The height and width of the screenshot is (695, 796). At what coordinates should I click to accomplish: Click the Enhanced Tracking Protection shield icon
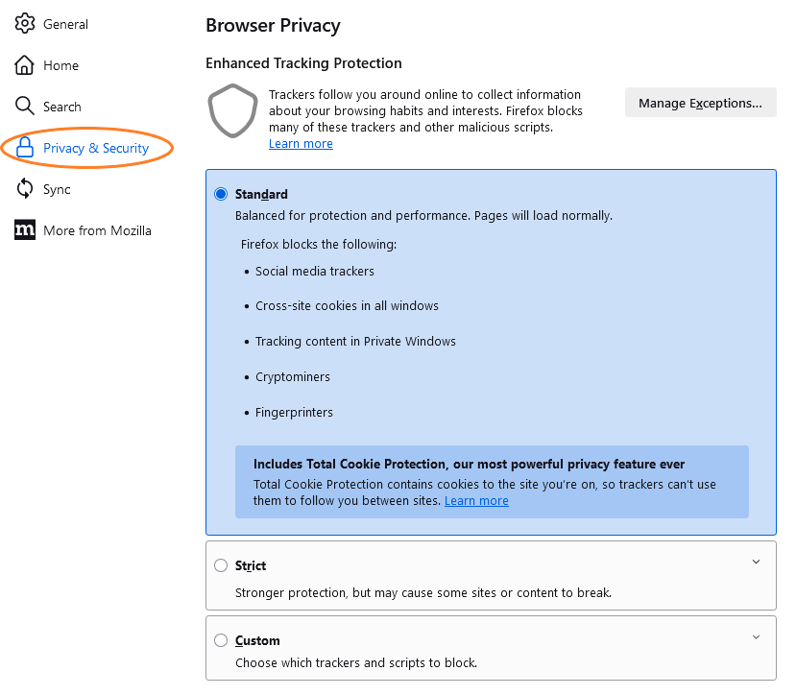(232, 111)
